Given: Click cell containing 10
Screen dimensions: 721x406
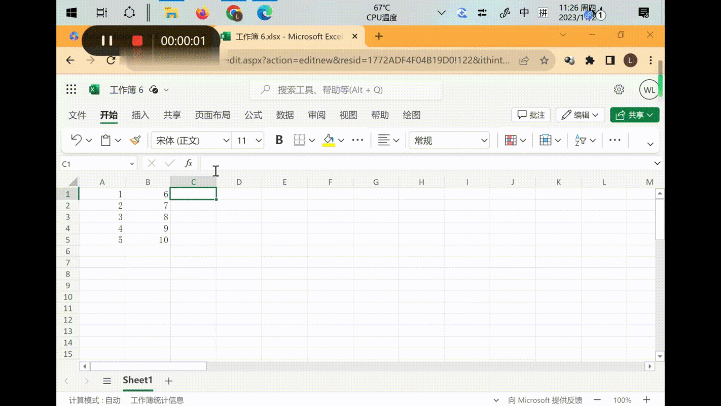Looking at the screenshot, I should (x=148, y=240).
